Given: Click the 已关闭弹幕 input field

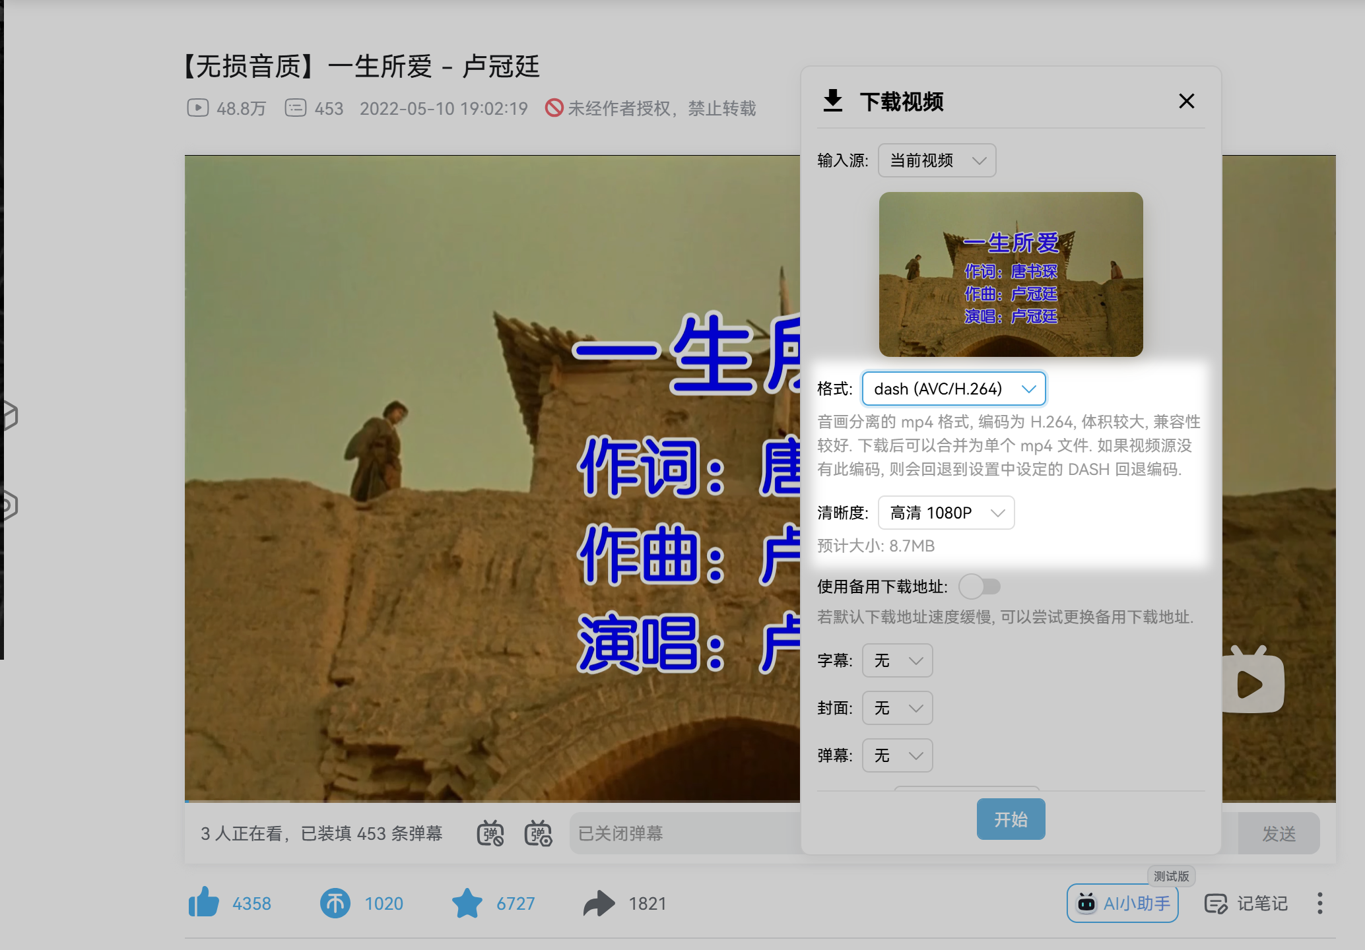Looking at the screenshot, I should (686, 833).
